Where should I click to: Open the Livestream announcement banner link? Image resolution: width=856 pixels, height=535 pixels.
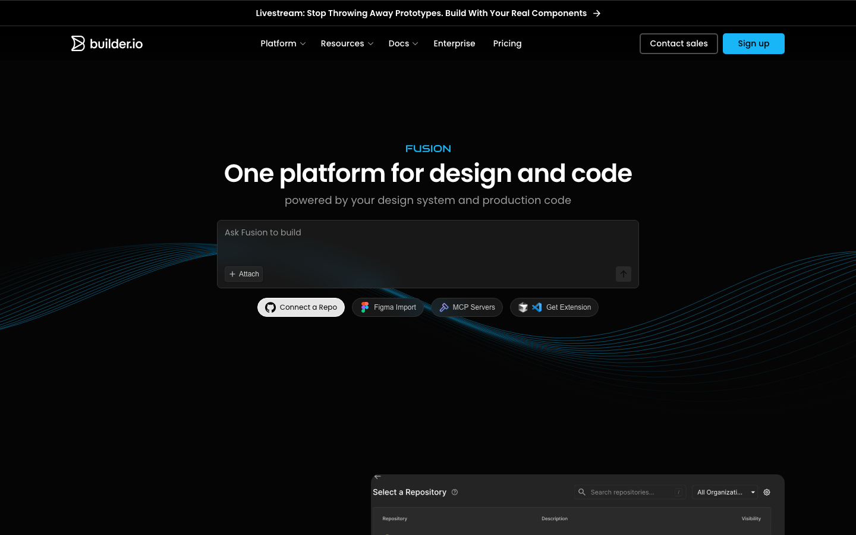click(x=428, y=13)
